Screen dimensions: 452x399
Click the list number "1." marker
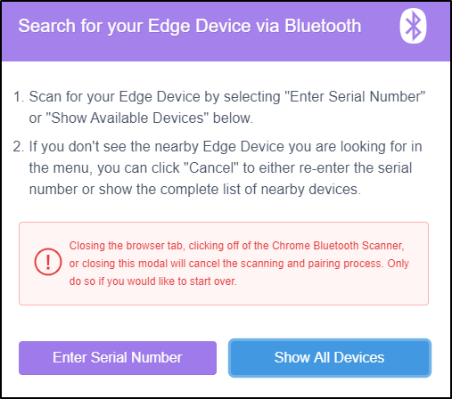tap(19, 97)
